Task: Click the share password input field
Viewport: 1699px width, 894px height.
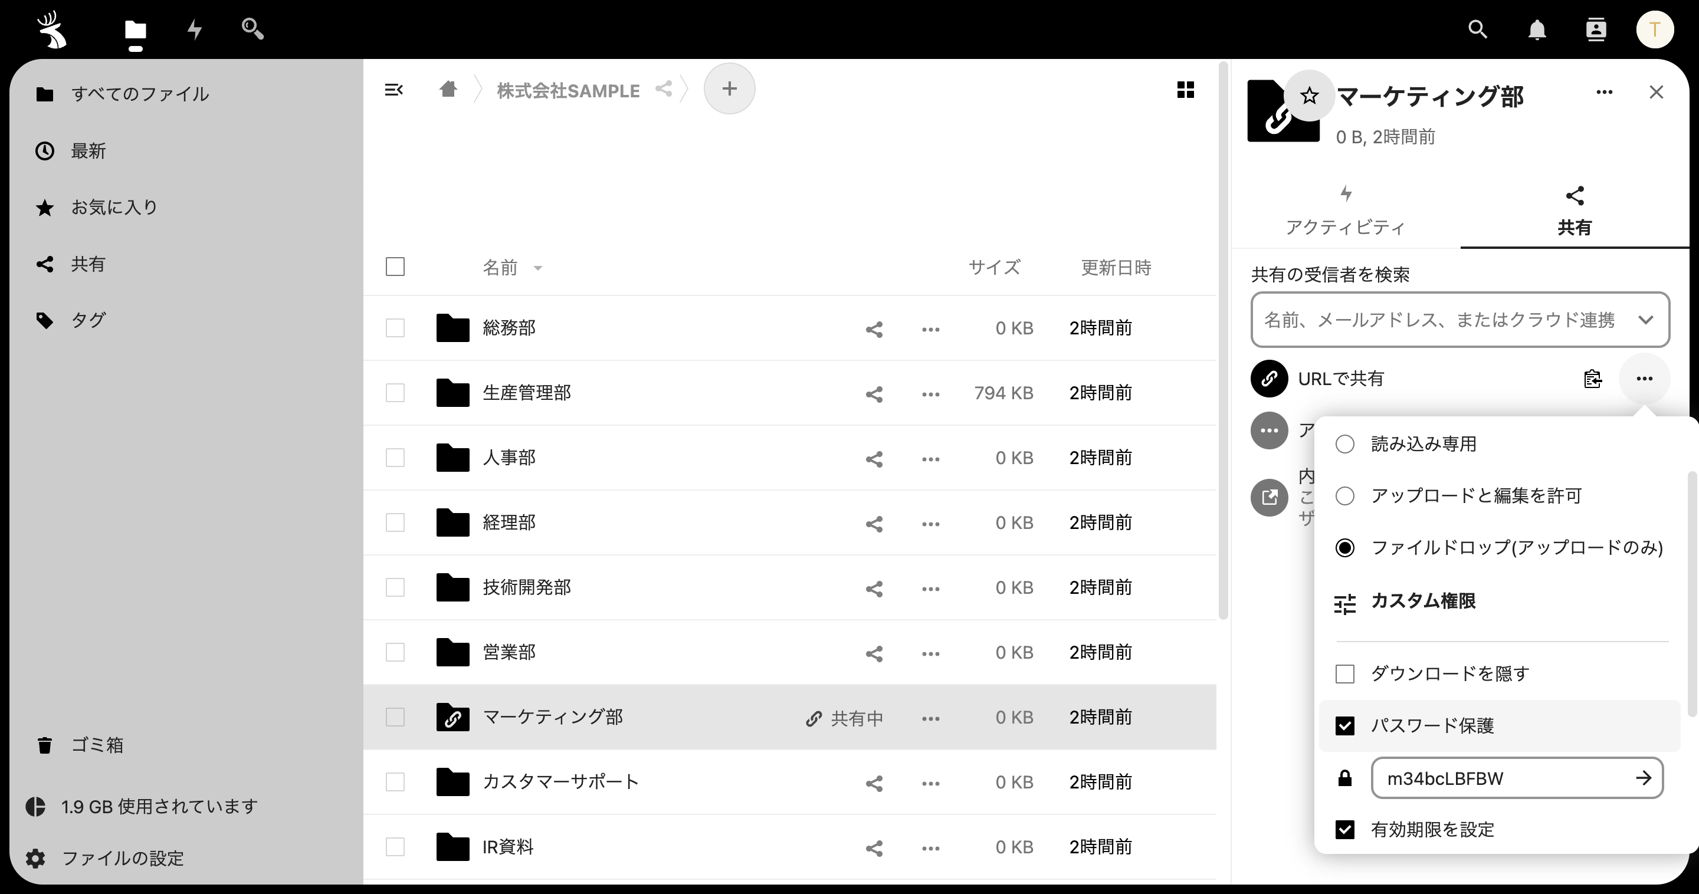Action: click(x=1497, y=778)
